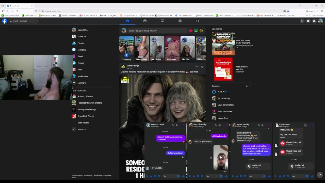Click the Create story card
Image resolution: width=325 pixels, height=183 pixels.
tap(126, 48)
